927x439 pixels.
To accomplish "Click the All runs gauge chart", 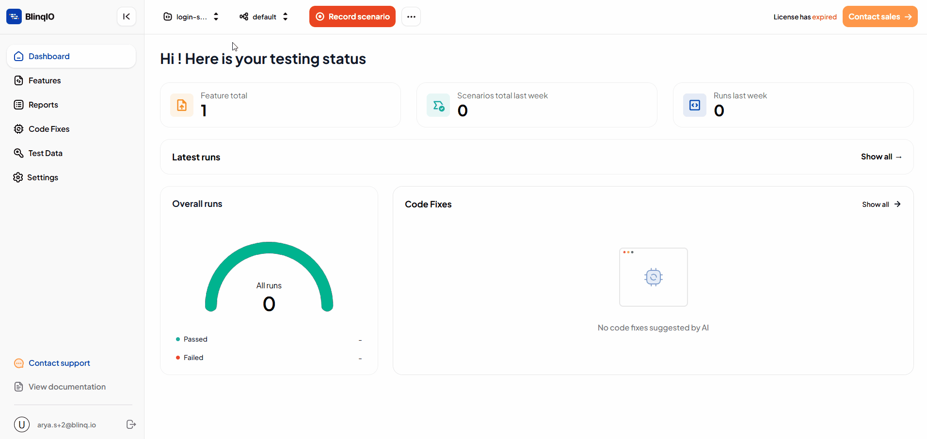I will tap(269, 276).
